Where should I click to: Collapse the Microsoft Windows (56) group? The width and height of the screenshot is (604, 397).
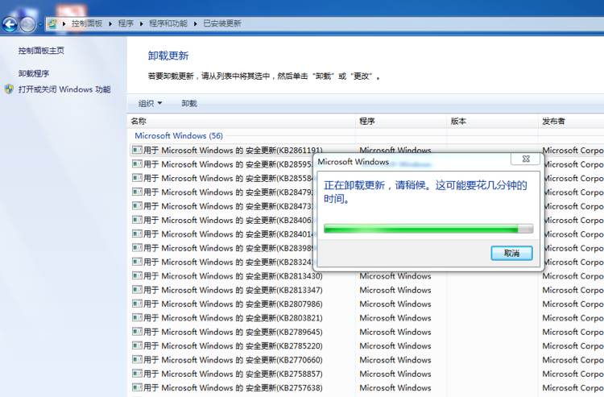click(179, 135)
